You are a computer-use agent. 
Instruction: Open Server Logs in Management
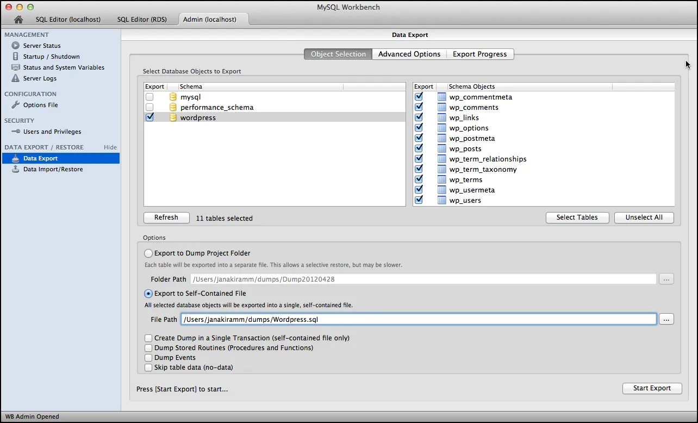tap(40, 78)
